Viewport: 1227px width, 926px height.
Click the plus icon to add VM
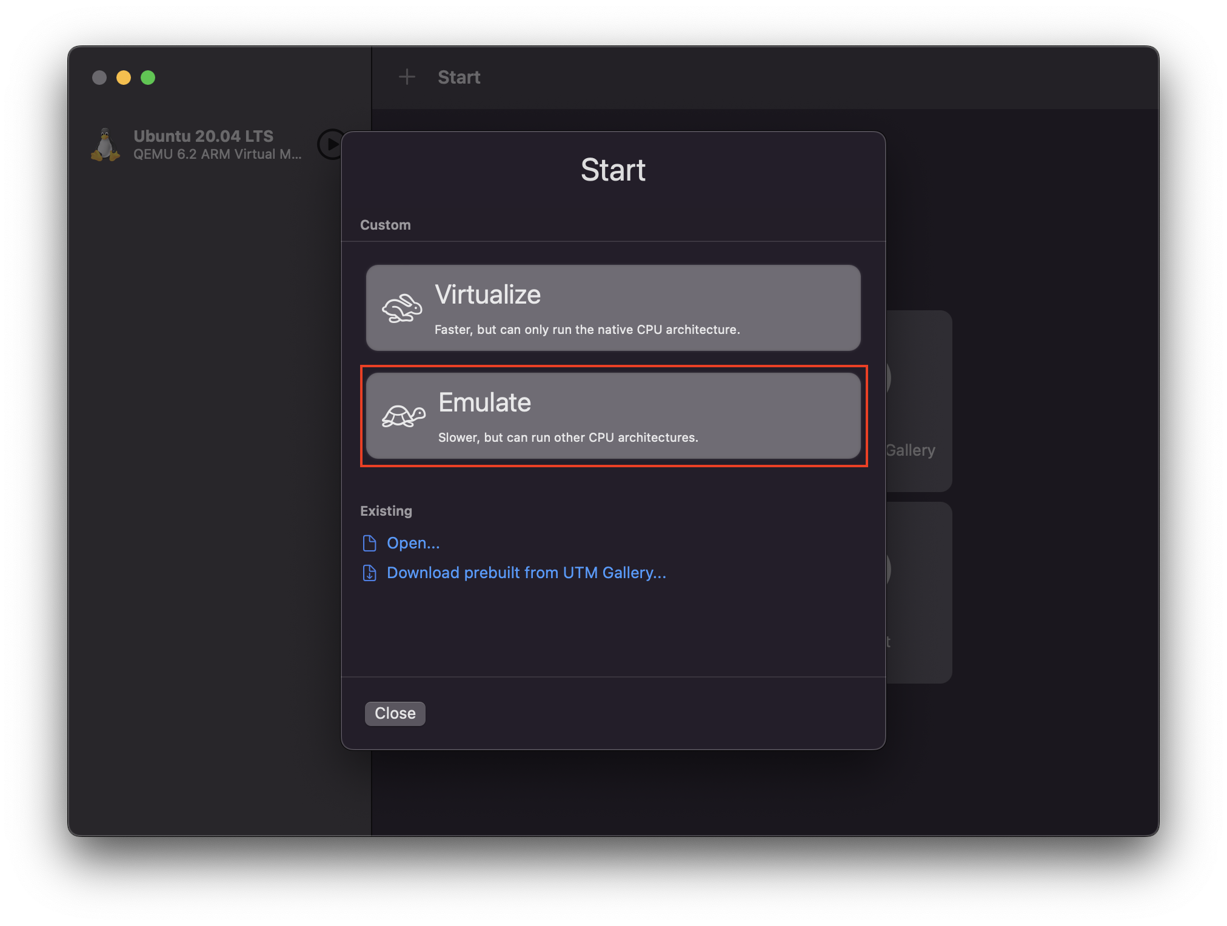pos(407,77)
